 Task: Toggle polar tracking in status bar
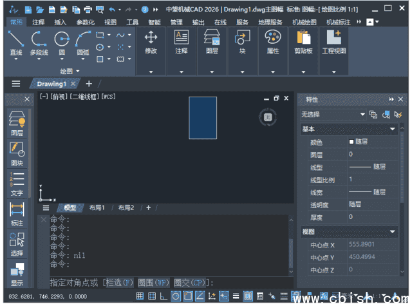[x=176, y=296]
